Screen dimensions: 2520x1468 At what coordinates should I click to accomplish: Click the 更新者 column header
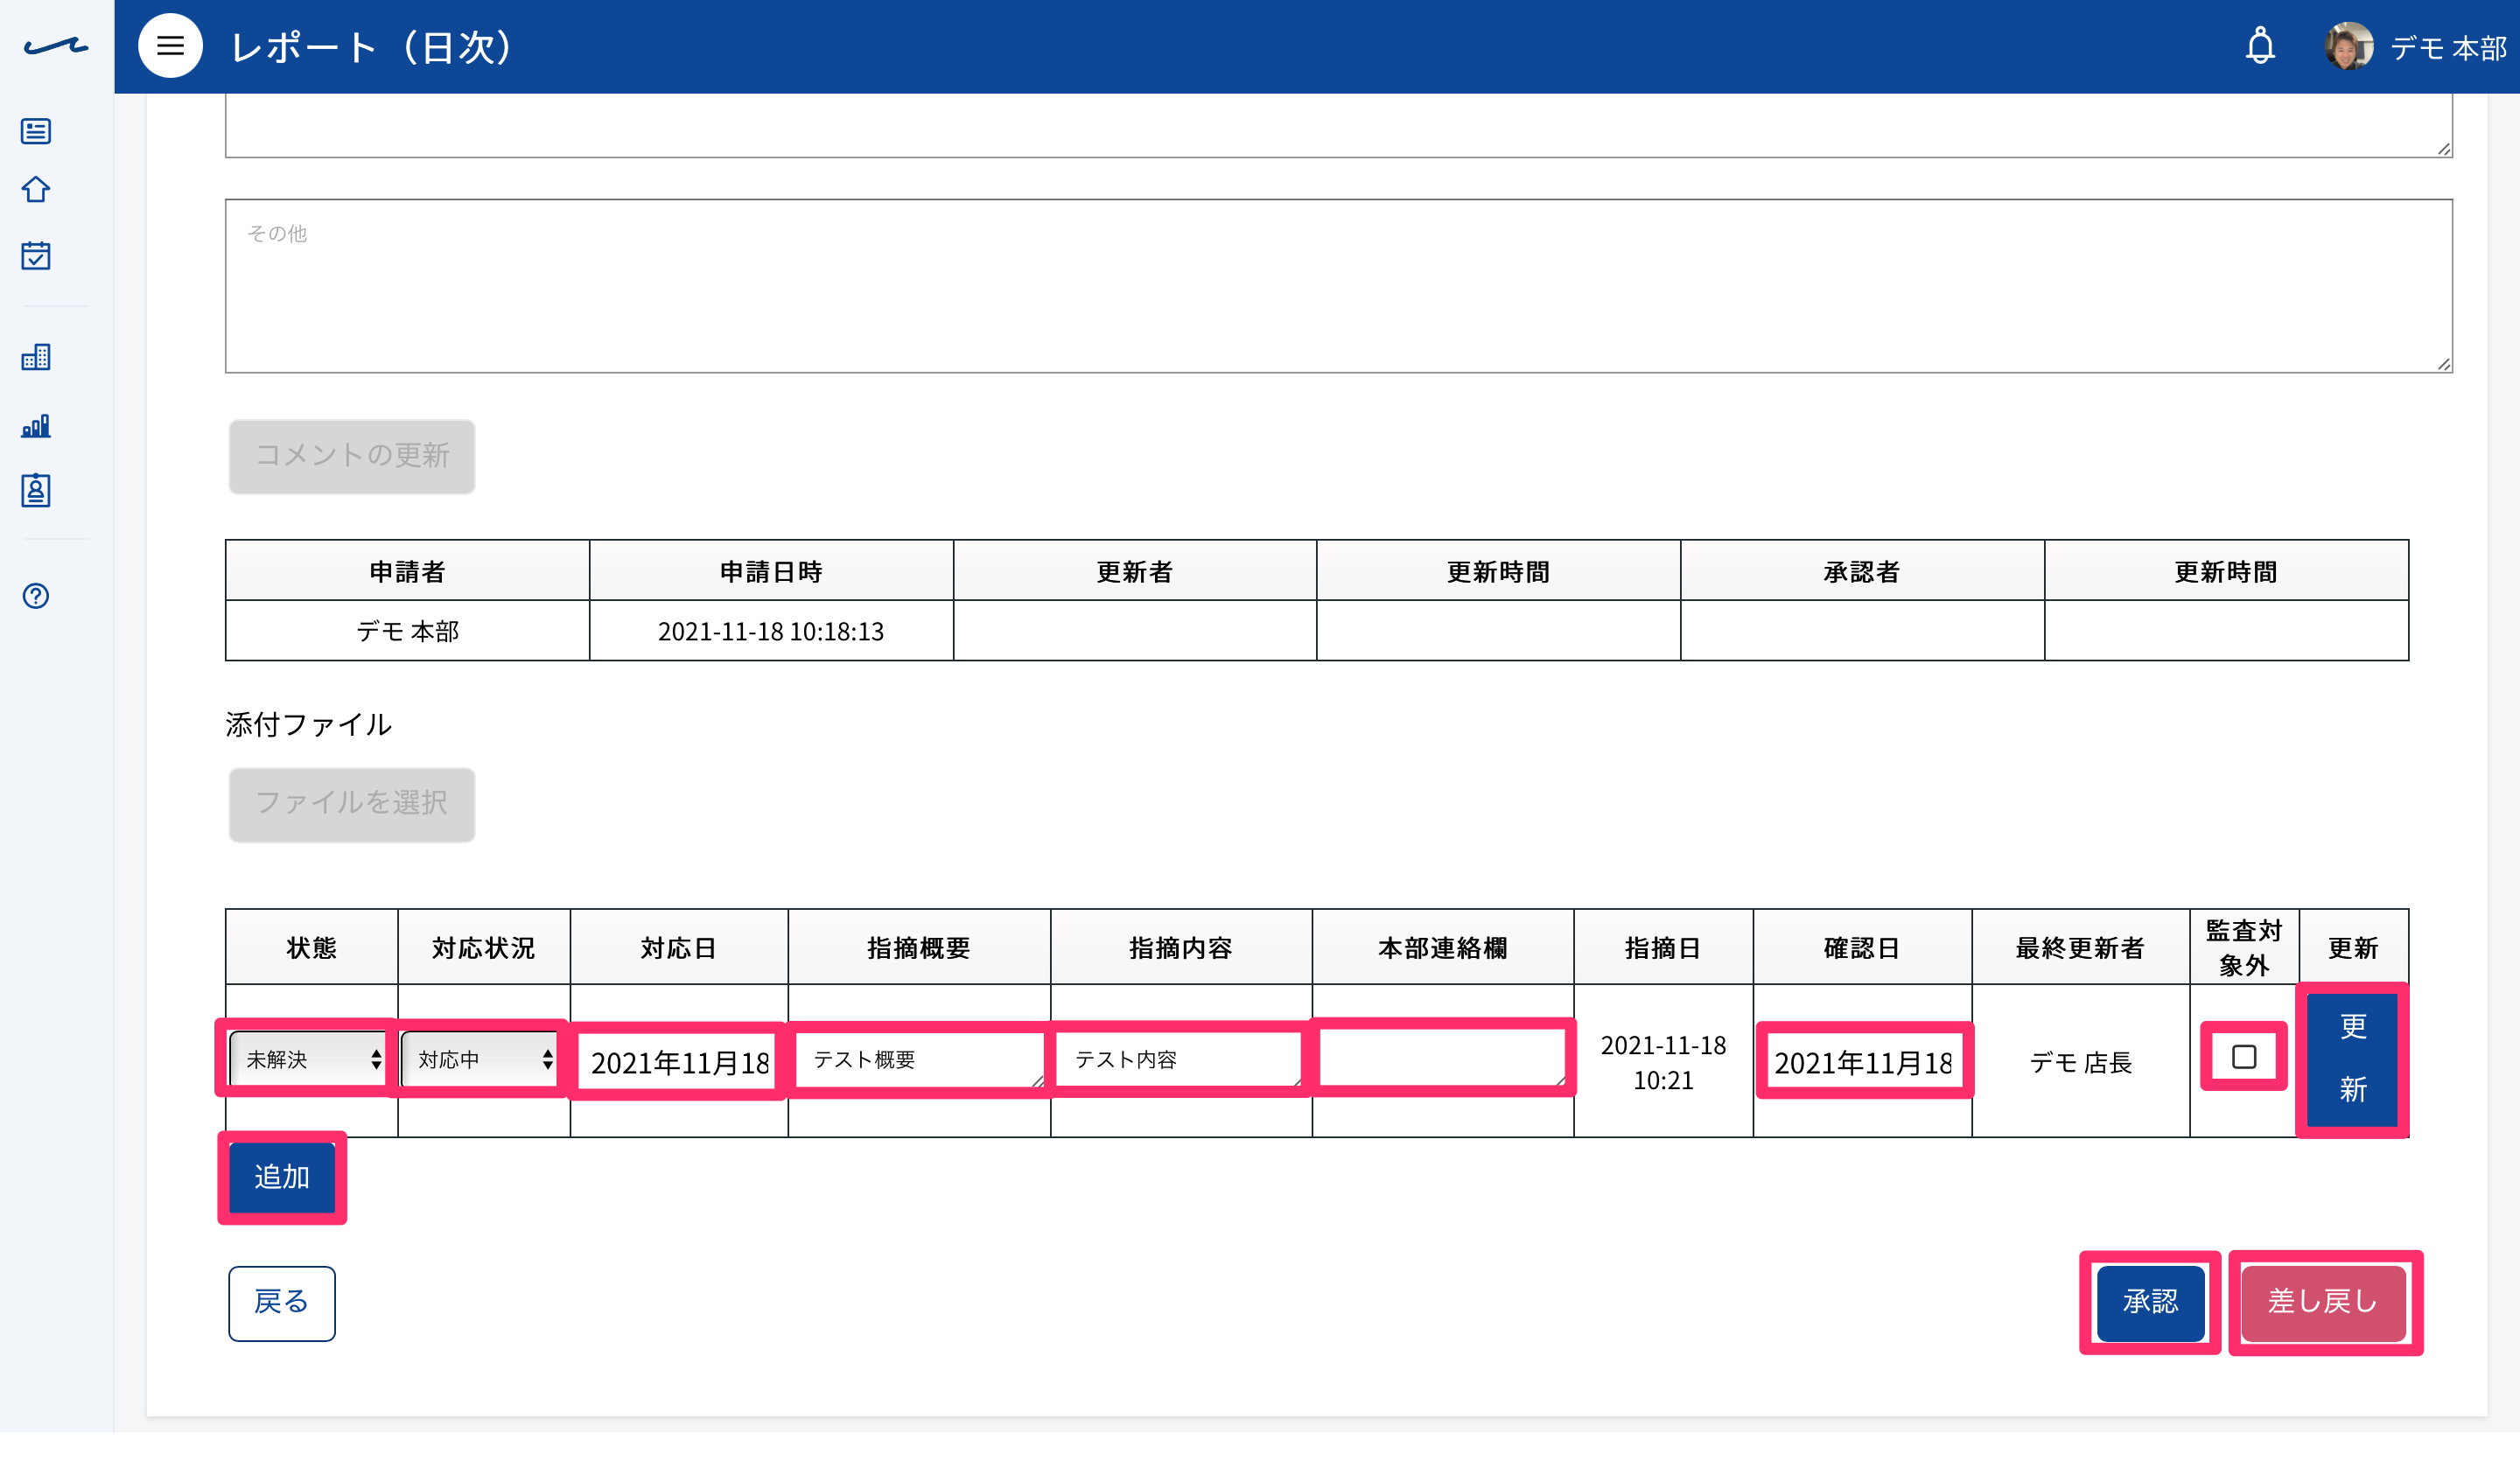[x=1135, y=571]
